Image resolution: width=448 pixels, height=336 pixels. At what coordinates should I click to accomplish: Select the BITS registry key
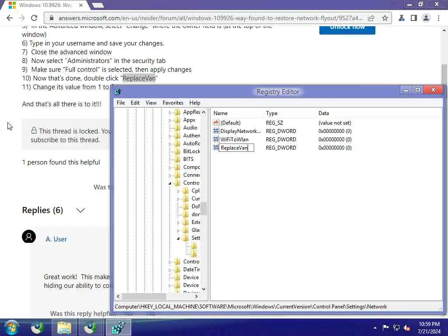click(188, 159)
